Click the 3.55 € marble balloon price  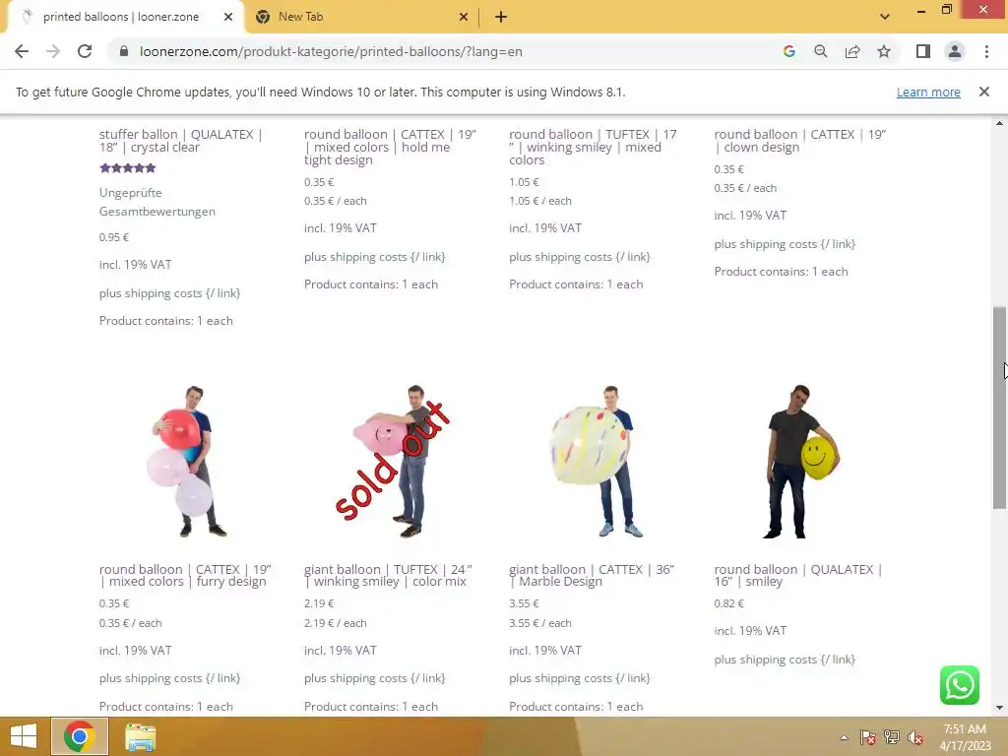pyautogui.click(x=524, y=603)
